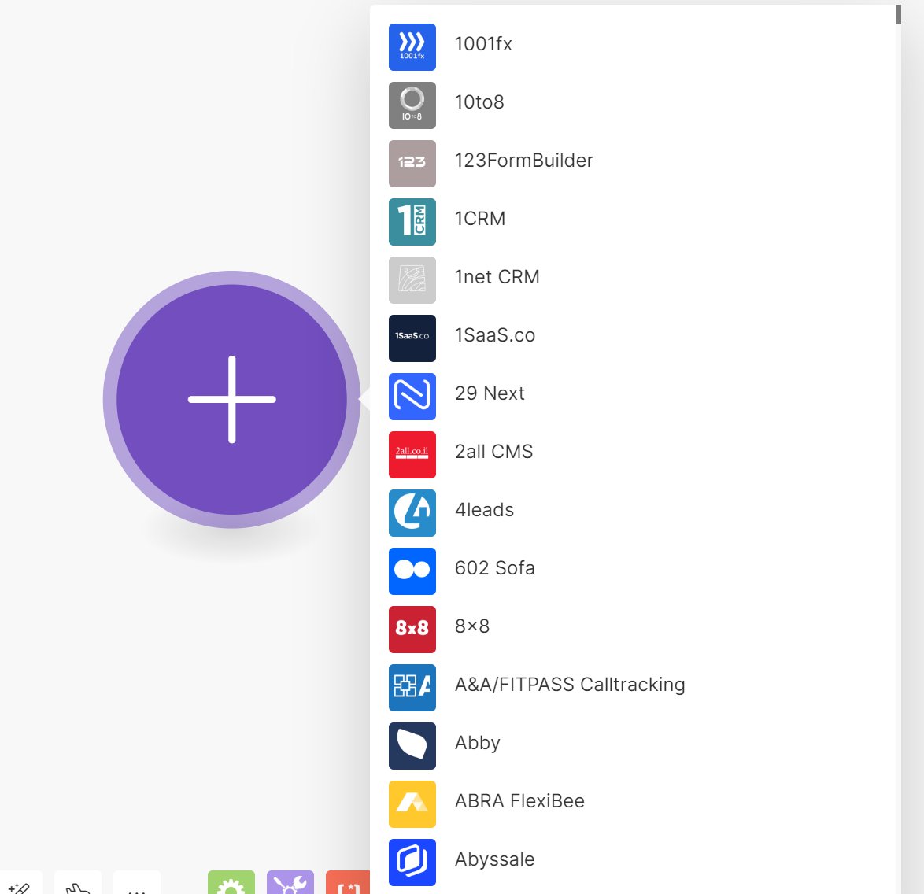The width and height of the screenshot is (924, 894).
Task: Click the 29 Next label
Action: 489,393
